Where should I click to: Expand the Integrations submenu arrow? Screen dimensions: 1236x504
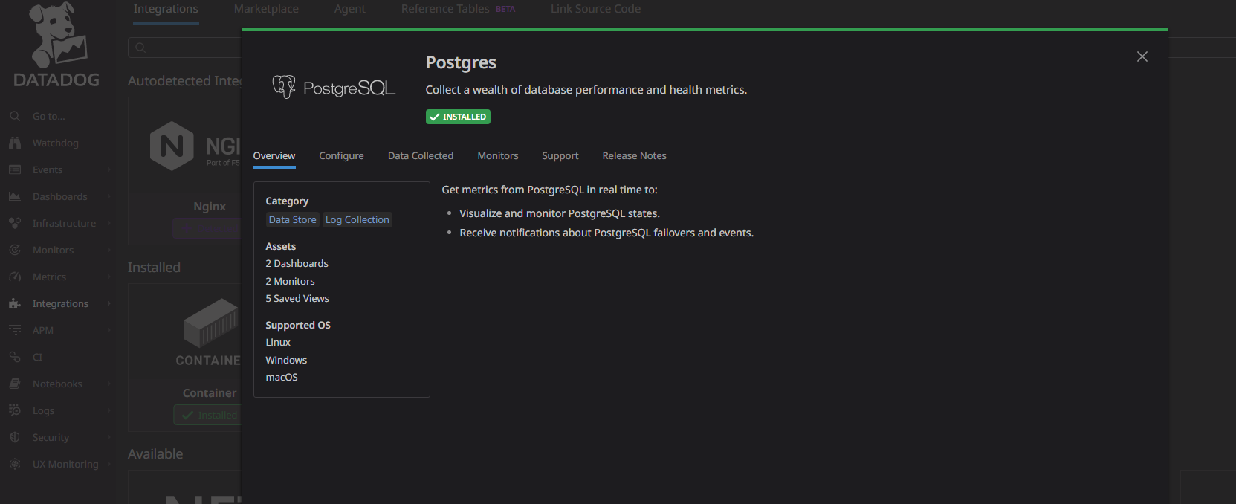[x=109, y=303]
